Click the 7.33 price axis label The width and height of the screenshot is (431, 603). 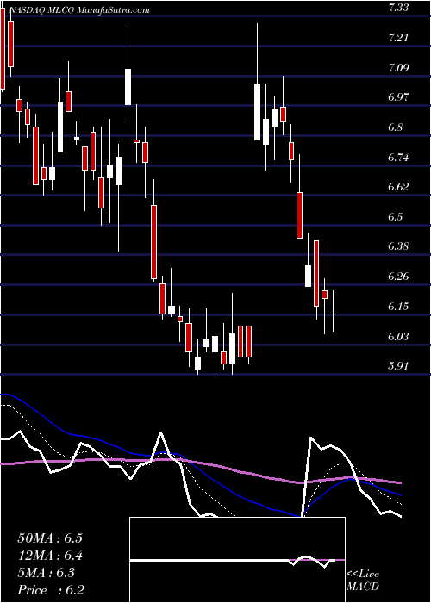[397, 8]
